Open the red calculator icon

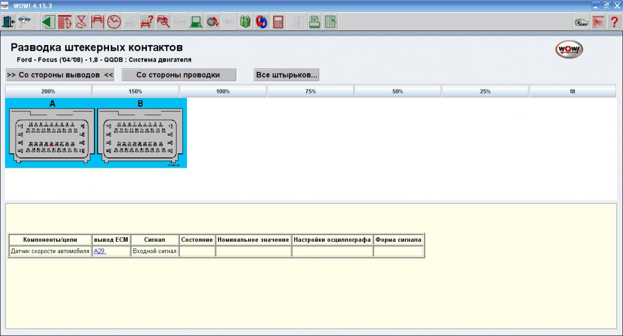click(x=278, y=22)
